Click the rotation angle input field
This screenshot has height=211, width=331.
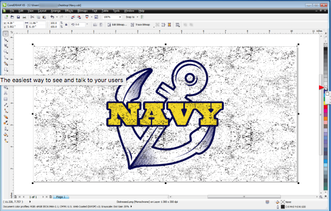[x=80, y=24]
